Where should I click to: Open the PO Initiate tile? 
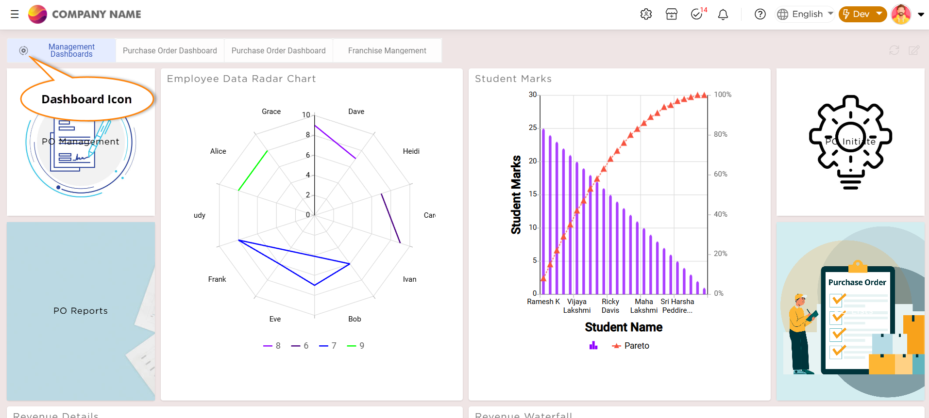click(x=850, y=142)
